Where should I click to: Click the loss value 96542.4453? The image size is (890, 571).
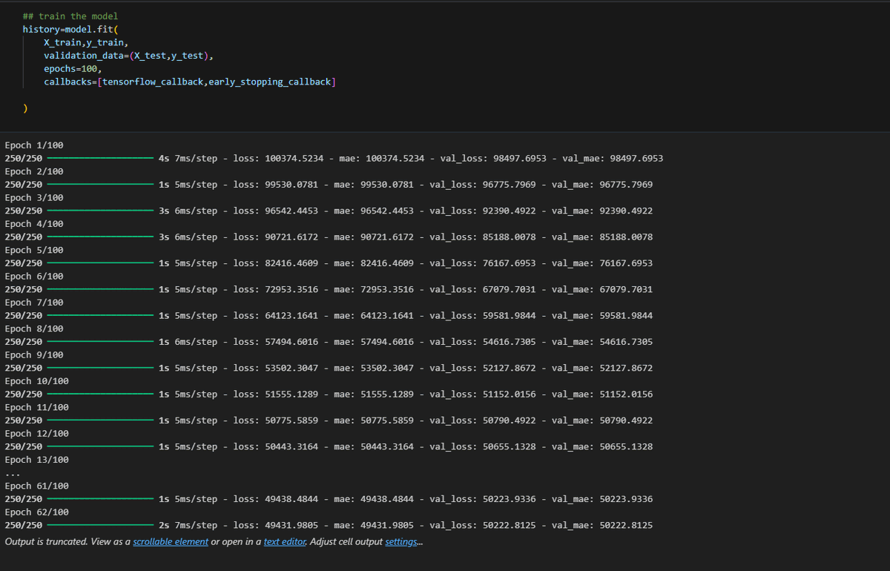click(x=291, y=211)
